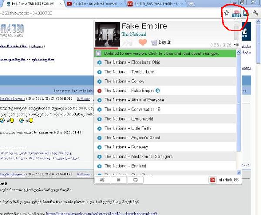The height and width of the screenshot is (215, 261).
Task: Play Terrible Love via its play icon
Action: [100, 72]
